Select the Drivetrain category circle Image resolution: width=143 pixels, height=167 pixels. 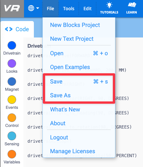(12, 45)
